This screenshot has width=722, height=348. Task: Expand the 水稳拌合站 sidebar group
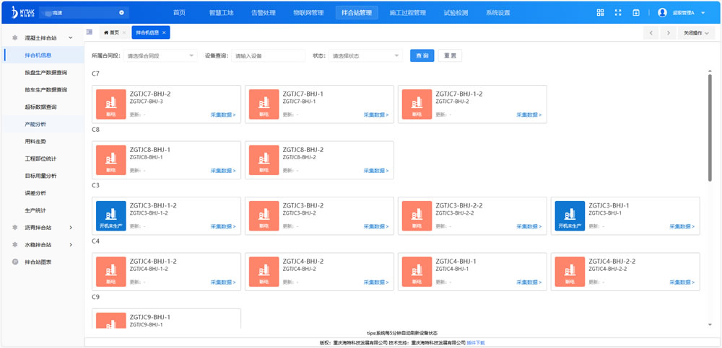tap(70, 245)
